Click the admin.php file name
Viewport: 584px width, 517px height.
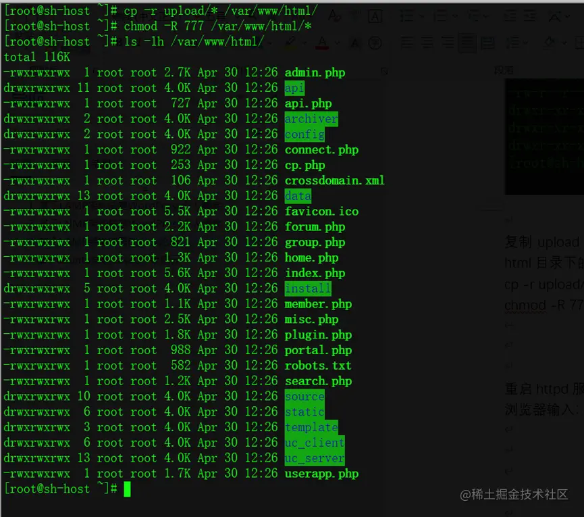315,73
